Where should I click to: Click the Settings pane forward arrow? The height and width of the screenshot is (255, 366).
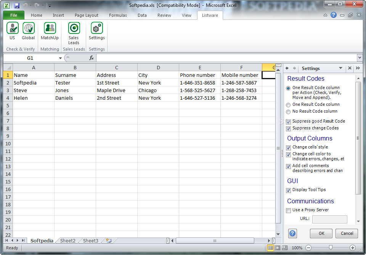point(294,68)
